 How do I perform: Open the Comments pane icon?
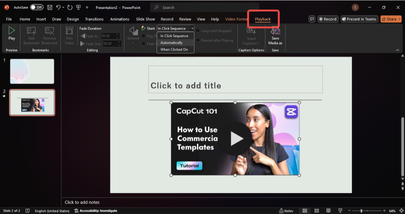click(x=312, y=19)
